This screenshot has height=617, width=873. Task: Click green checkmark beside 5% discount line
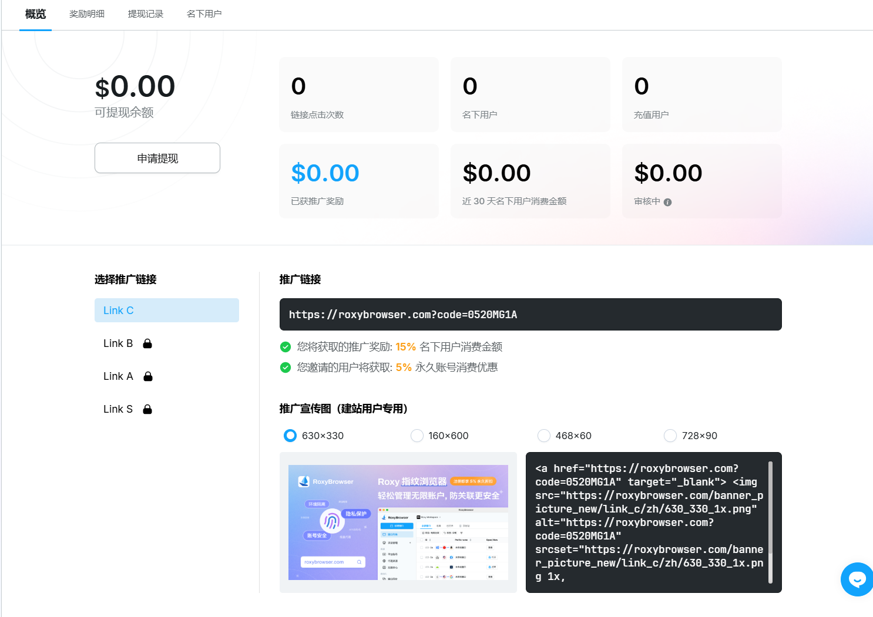(286, 367)
